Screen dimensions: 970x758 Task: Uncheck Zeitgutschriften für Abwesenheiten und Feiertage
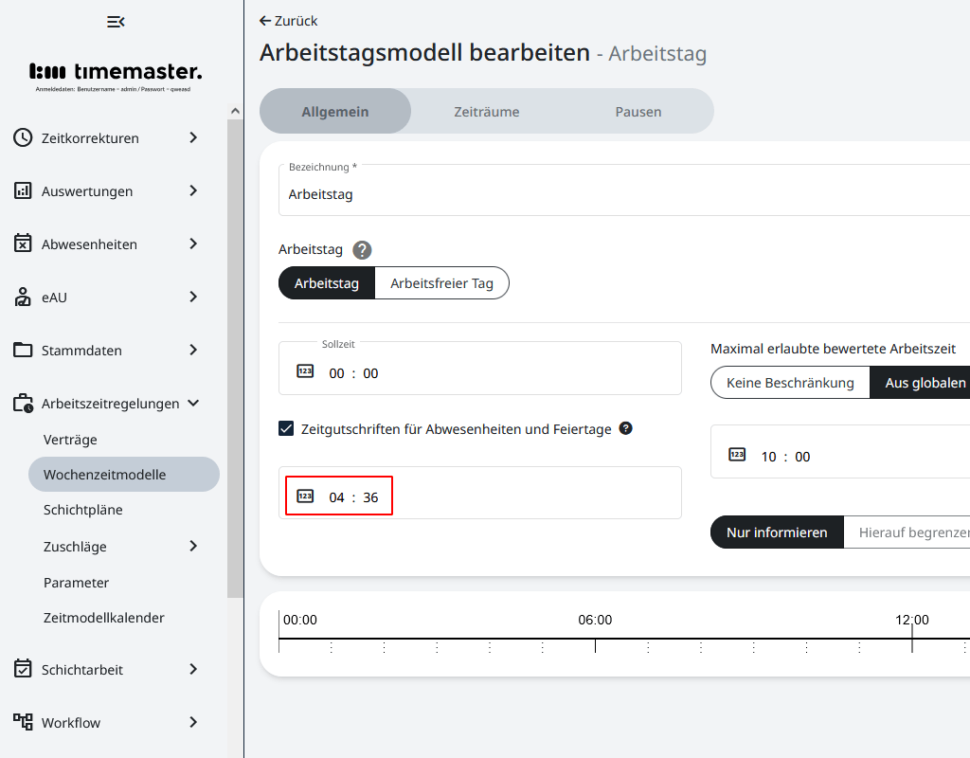point(286,428)
